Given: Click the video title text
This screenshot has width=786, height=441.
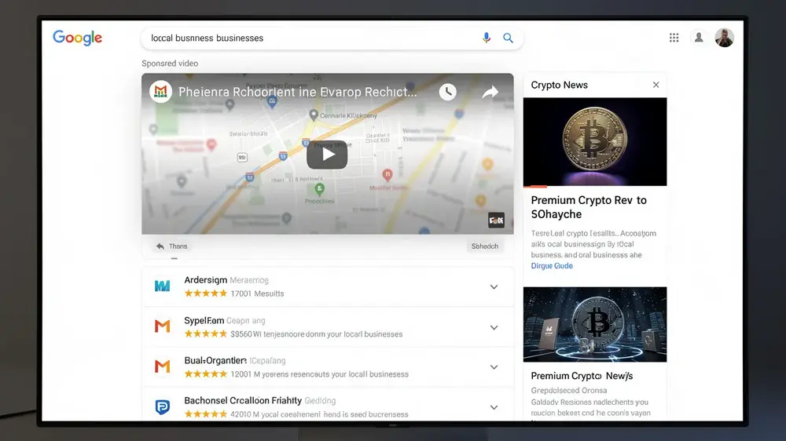Looking at the screenshot, I should click(x=297, y=92).
